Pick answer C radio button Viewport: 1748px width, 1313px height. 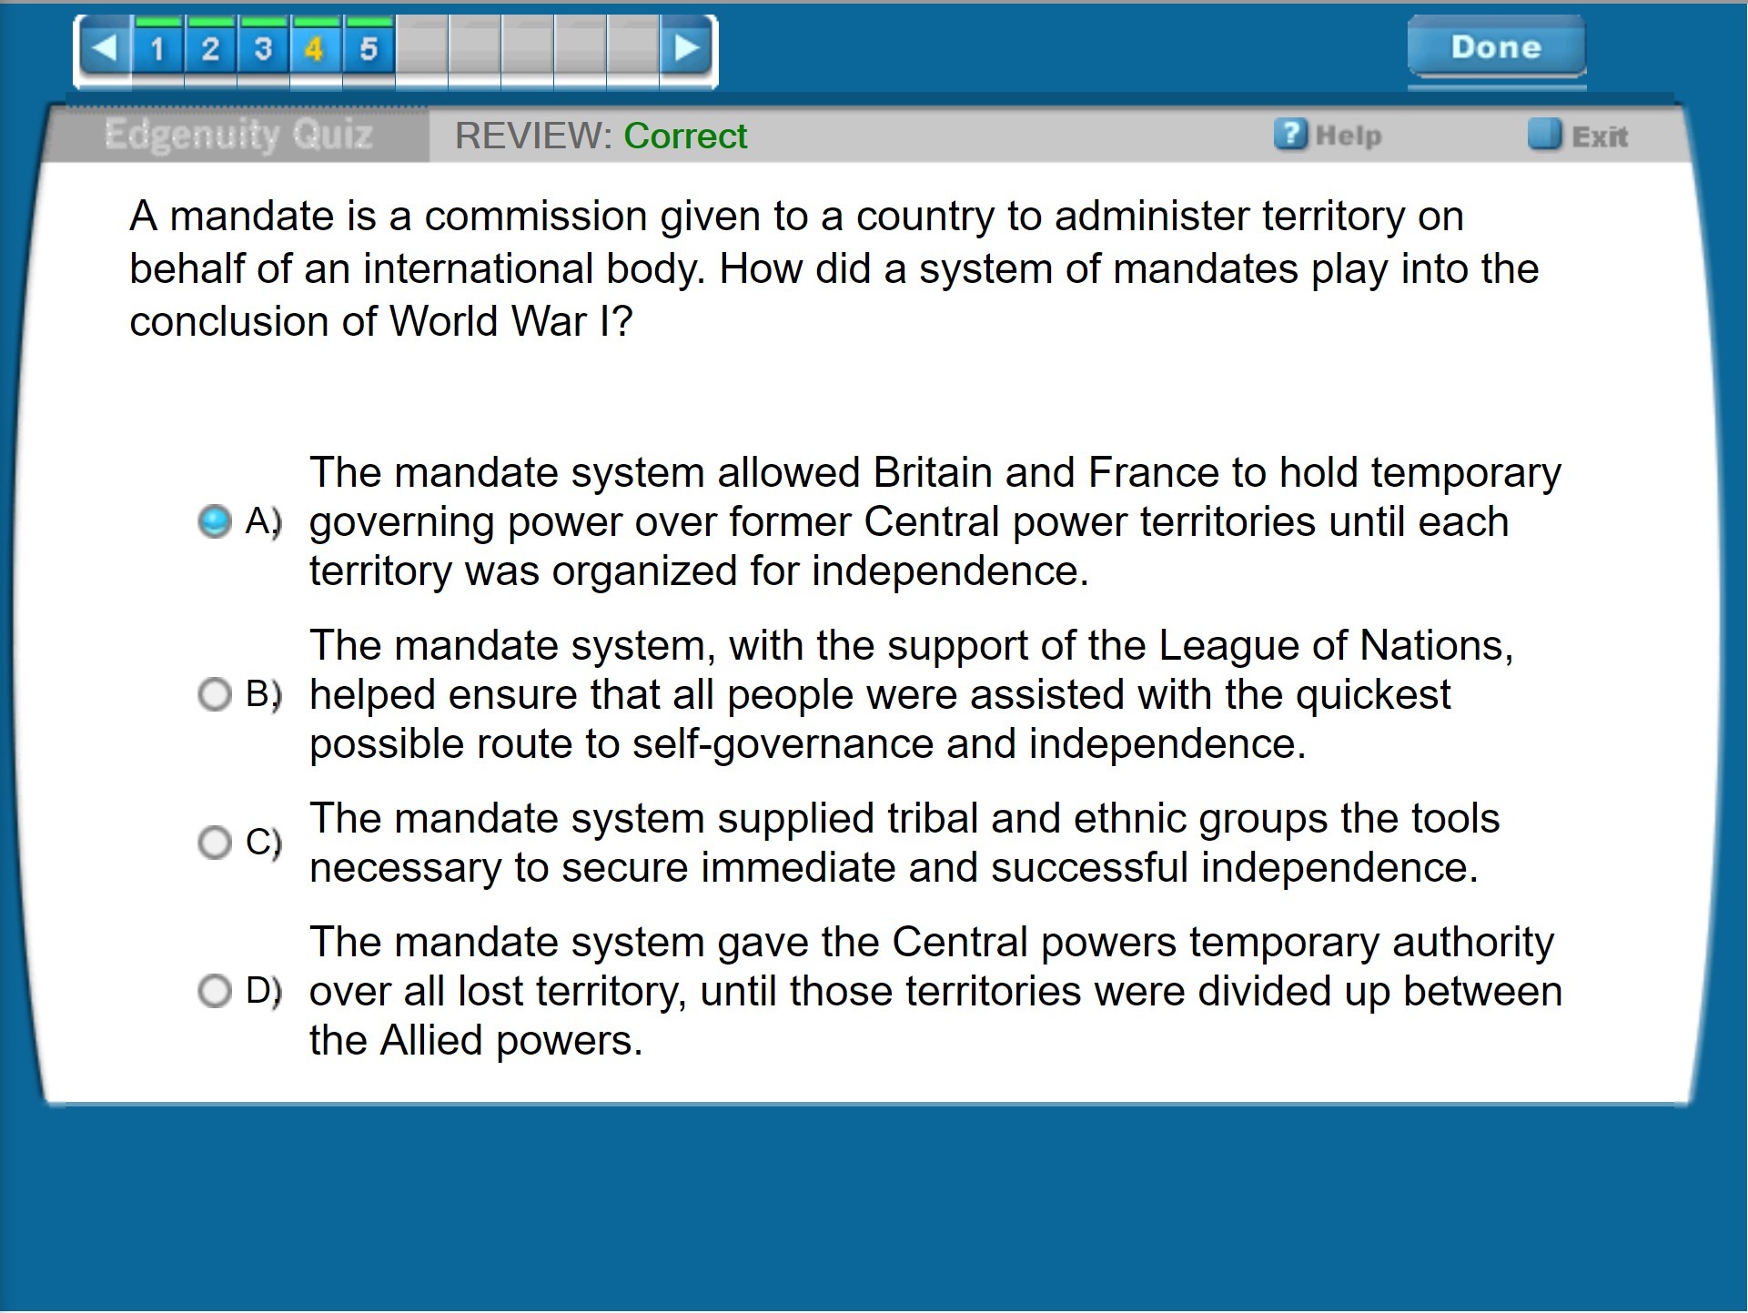215,843
